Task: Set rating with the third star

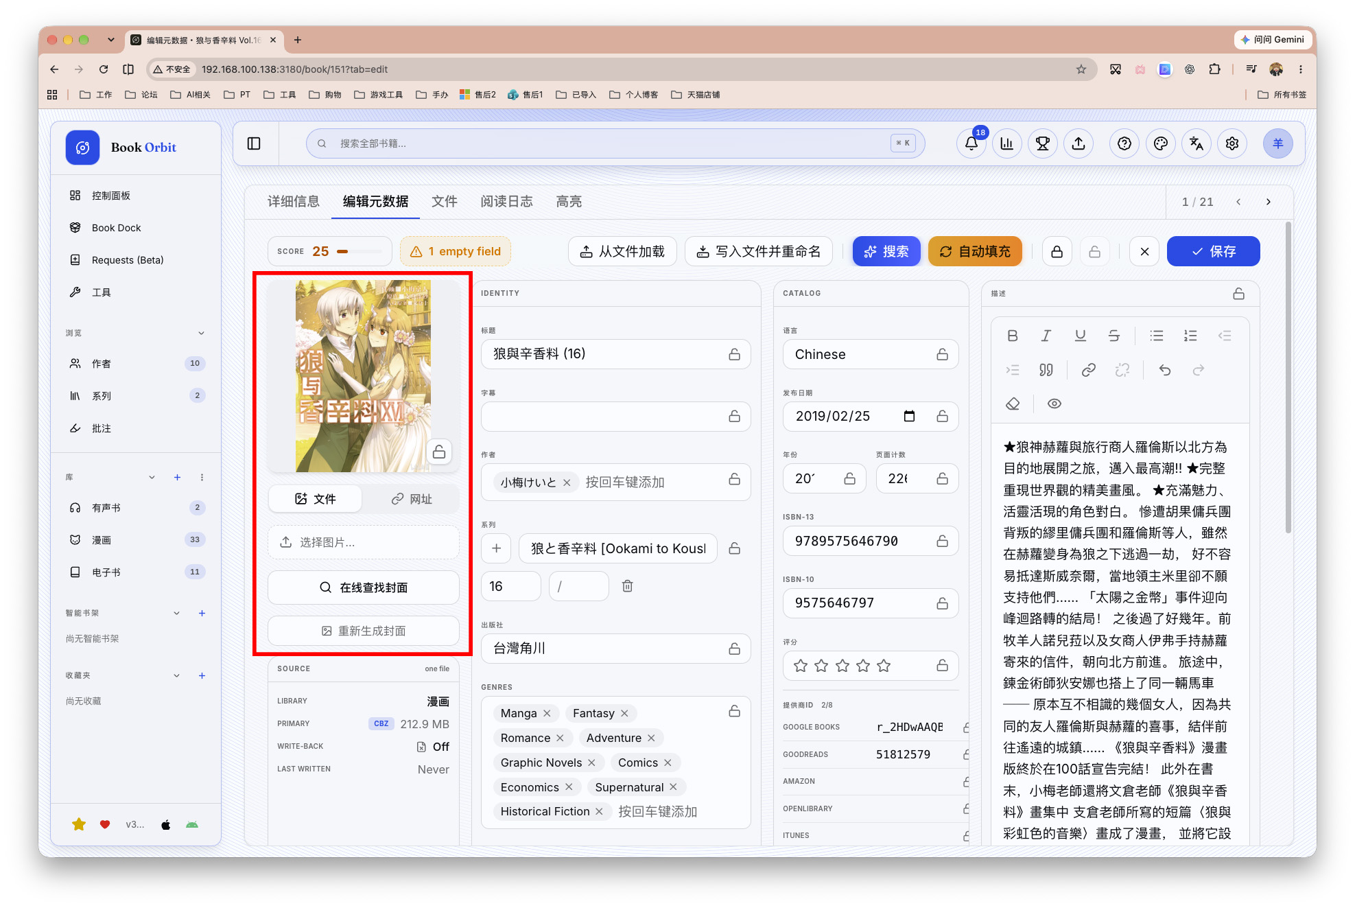Action: (x=842, y=666)
